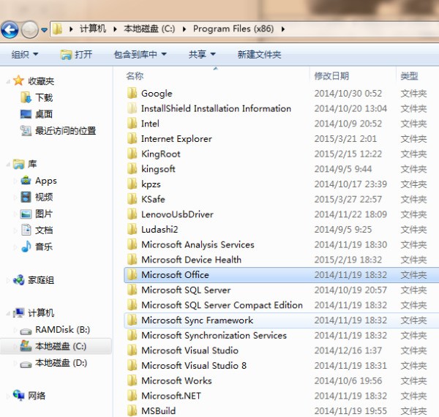Select 计算机 in the address bar path
Screen dimensions: 439x417
93,29
